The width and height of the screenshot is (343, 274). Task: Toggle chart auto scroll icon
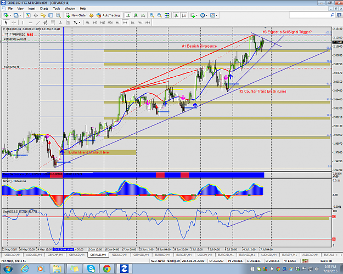pos(176,15)
